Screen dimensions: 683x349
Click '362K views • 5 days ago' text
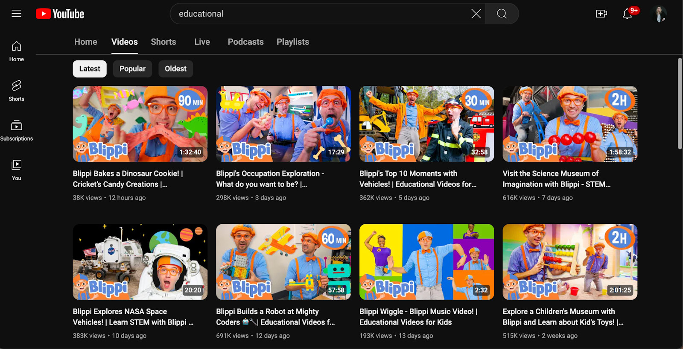tap(394, 198)
